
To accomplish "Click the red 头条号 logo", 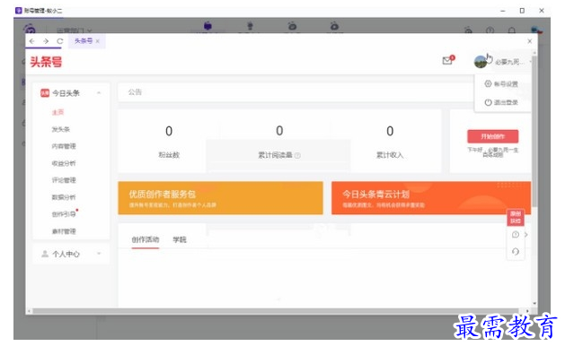I will tap(46, 62).
